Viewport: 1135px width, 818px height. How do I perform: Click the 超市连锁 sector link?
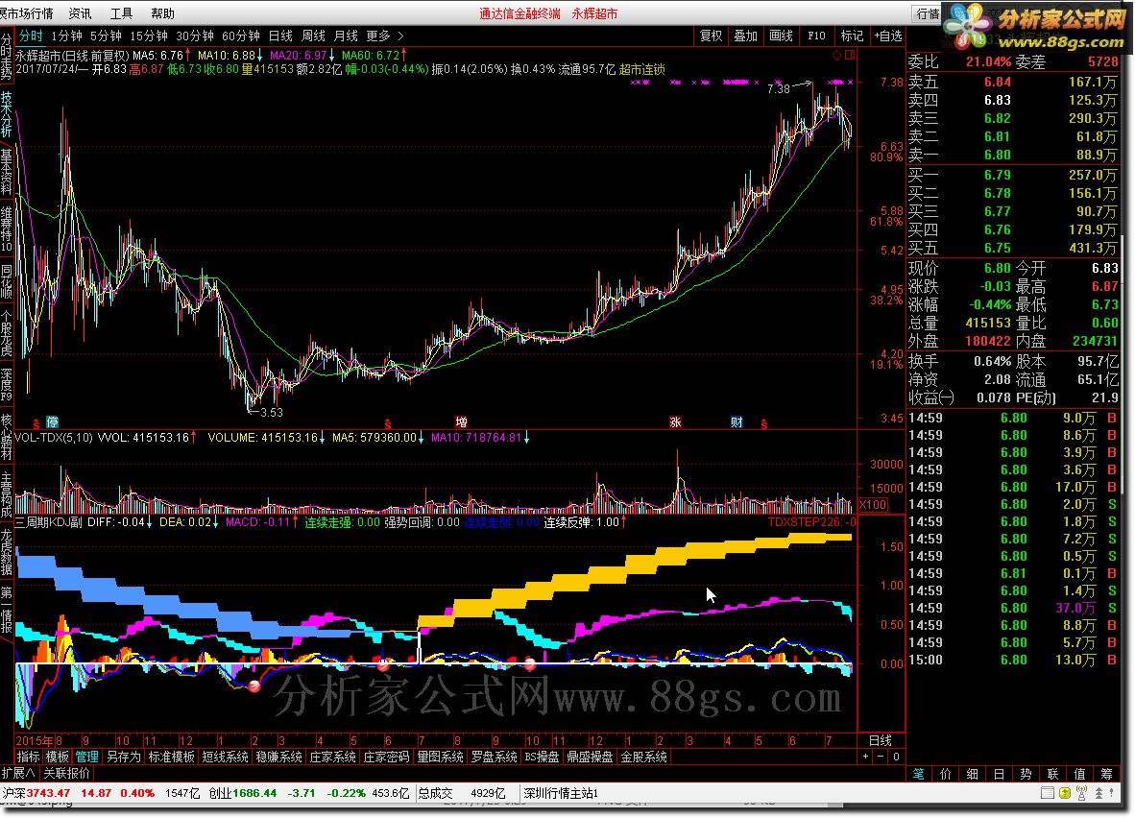click(x=642, y=69)
